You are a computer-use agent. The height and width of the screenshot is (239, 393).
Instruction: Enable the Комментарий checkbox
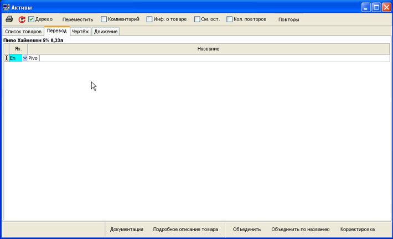point(104,19)
